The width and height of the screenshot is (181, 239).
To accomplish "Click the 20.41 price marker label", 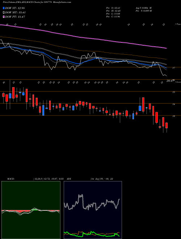I will [171, 81].
